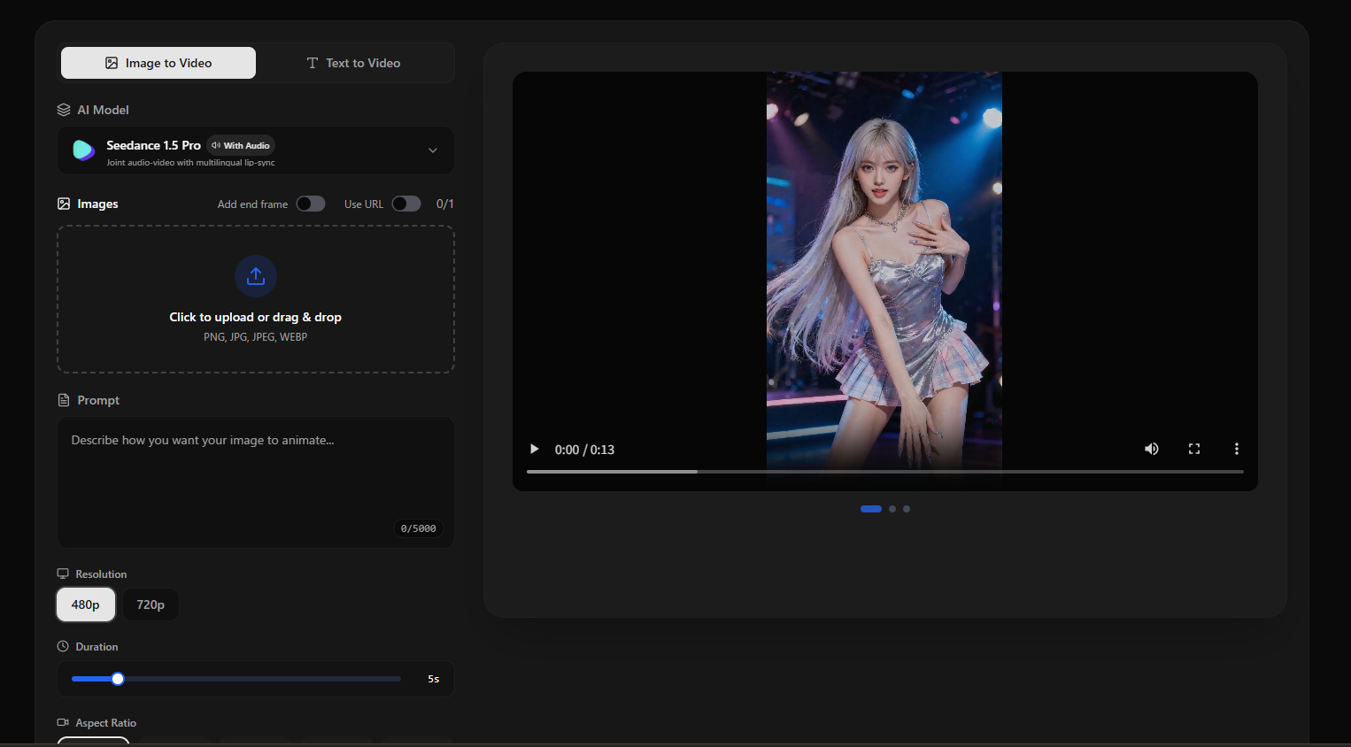Screen dimensions: 1351x747
Task: Click into the Prompt text field
Action: pyautogui.click(x=256, y=478)
